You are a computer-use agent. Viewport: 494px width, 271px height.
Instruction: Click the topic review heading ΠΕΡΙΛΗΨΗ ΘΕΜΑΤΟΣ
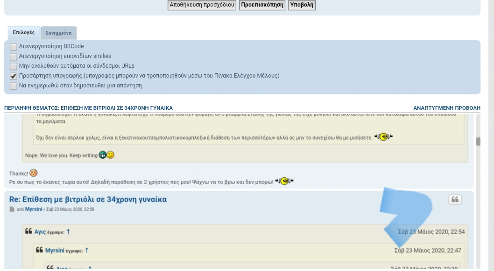click(88, 108)
